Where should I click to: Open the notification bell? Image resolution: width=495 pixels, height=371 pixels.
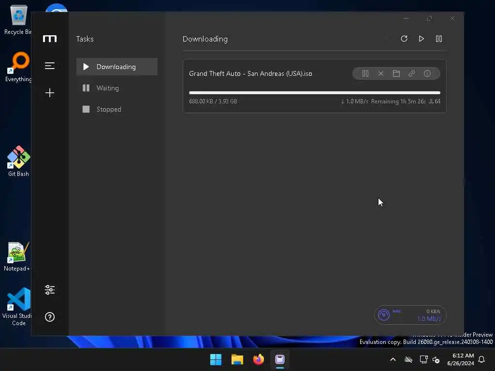pos(481,359)
